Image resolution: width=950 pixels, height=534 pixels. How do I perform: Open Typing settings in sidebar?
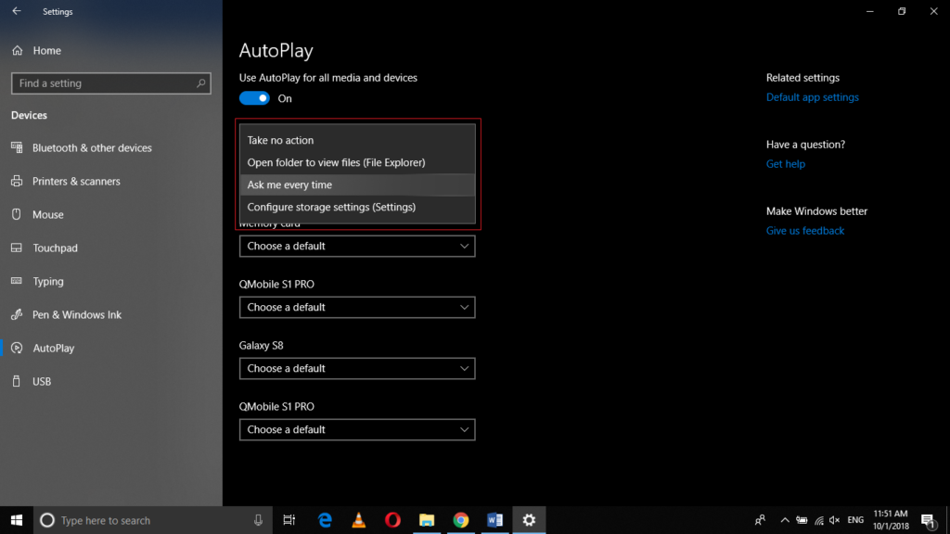56,281
